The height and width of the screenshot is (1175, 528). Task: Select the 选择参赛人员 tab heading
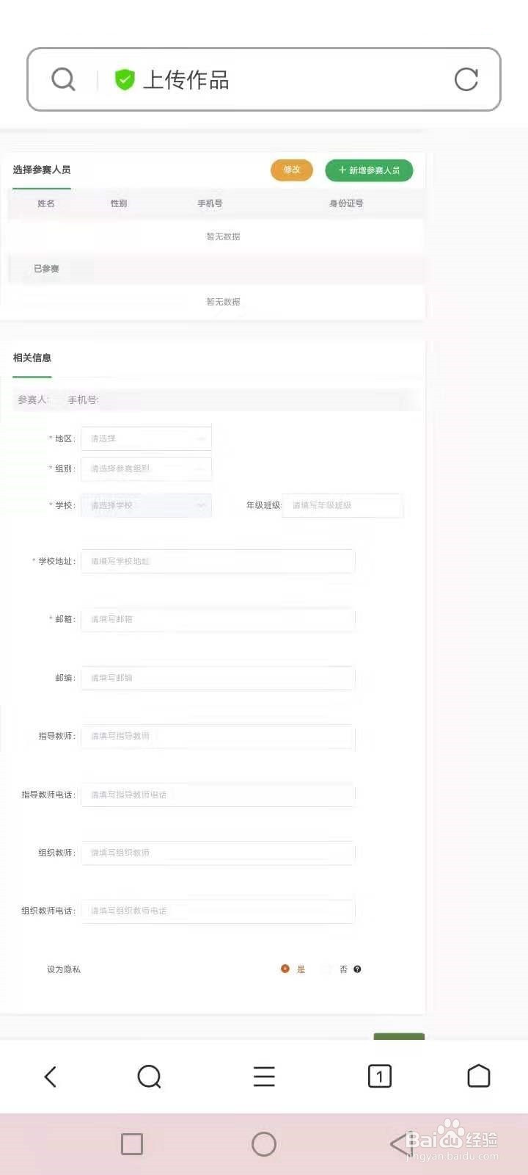coord(42,170)
